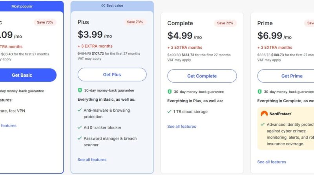
Task: Open See all features under Complete
Action: [182, 127]
